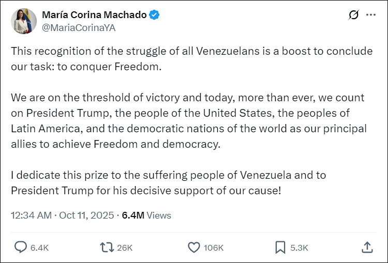The height and width of the screenshot is (263, 388).
Task: Like the post with the heart icon
Action: 193,247
